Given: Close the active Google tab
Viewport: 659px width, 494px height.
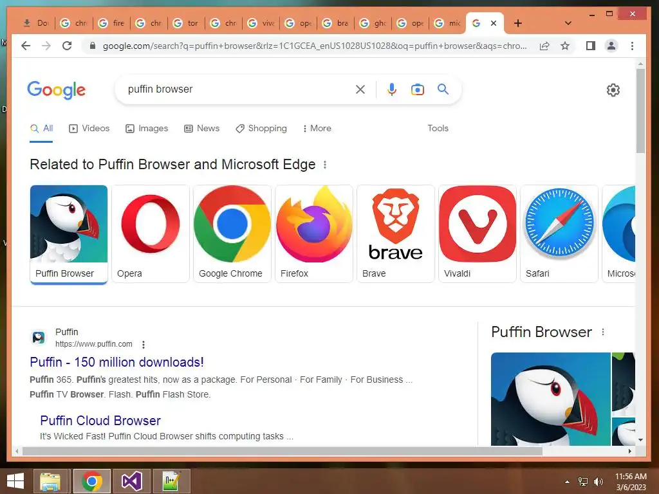Looking at the screenshot, I should point(494,23).
